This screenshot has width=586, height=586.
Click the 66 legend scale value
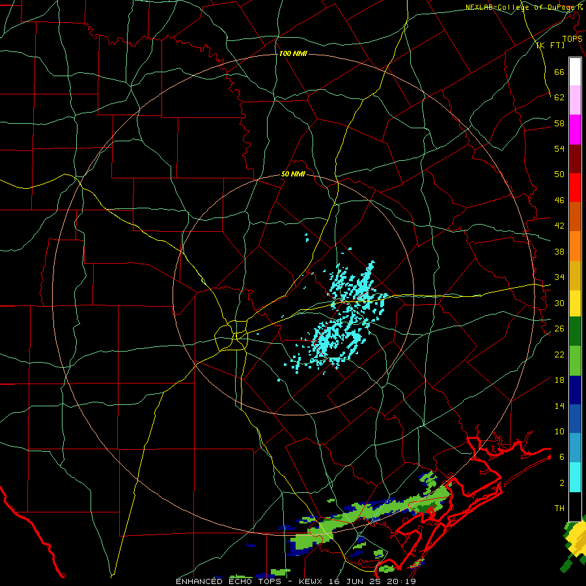[x=559, y=72]
